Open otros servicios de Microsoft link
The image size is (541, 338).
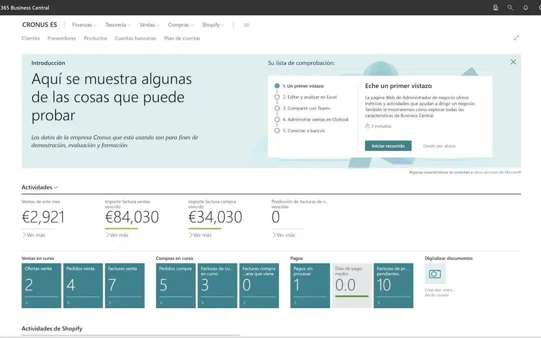(x=497, y=172)
